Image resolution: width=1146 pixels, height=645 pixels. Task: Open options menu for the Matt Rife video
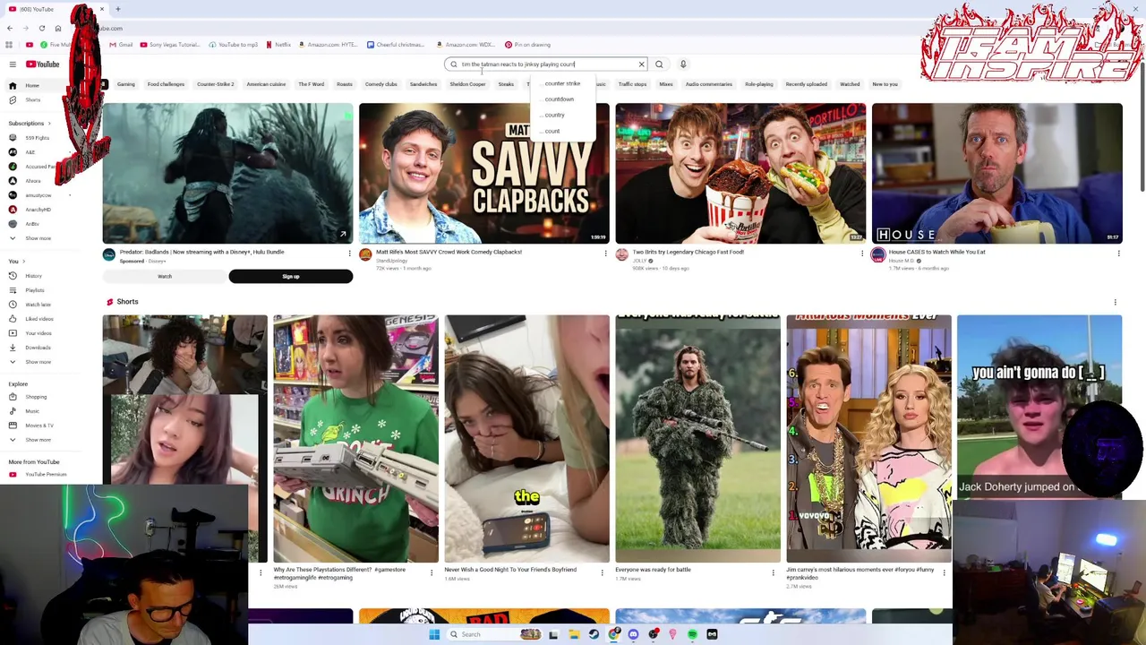(x=605, y=254)
